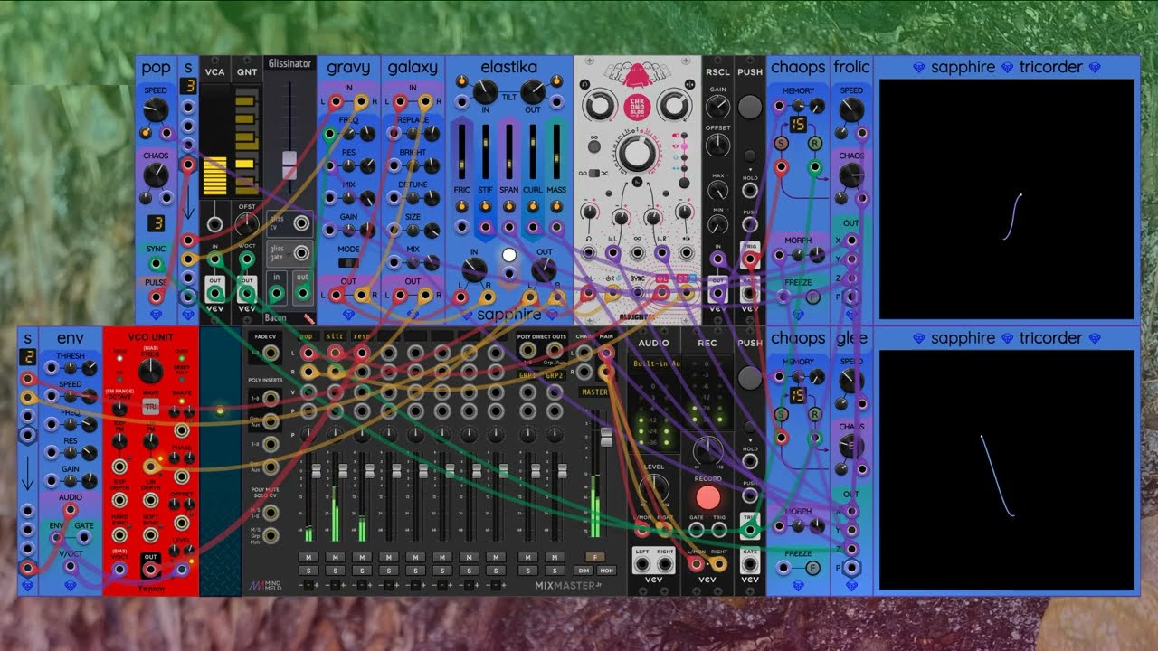
Task: Click the pop module CHAOS knob
Action: 156,175
